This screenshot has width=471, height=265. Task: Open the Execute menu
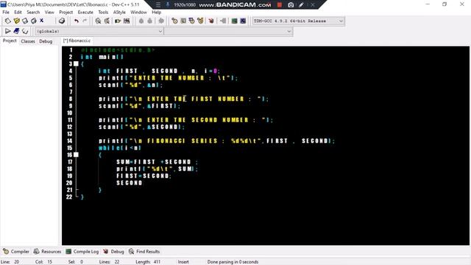[x=85, y=12]
